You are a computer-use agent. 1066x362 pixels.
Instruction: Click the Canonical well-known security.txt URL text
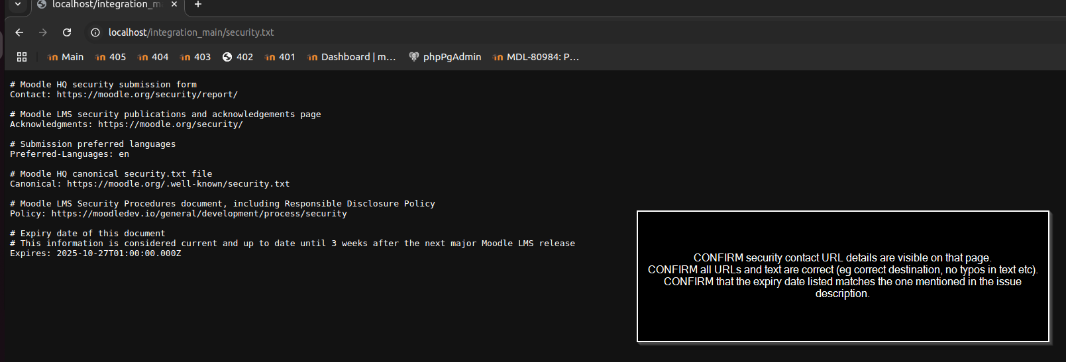pyautogui.click(x=178, y=184)
